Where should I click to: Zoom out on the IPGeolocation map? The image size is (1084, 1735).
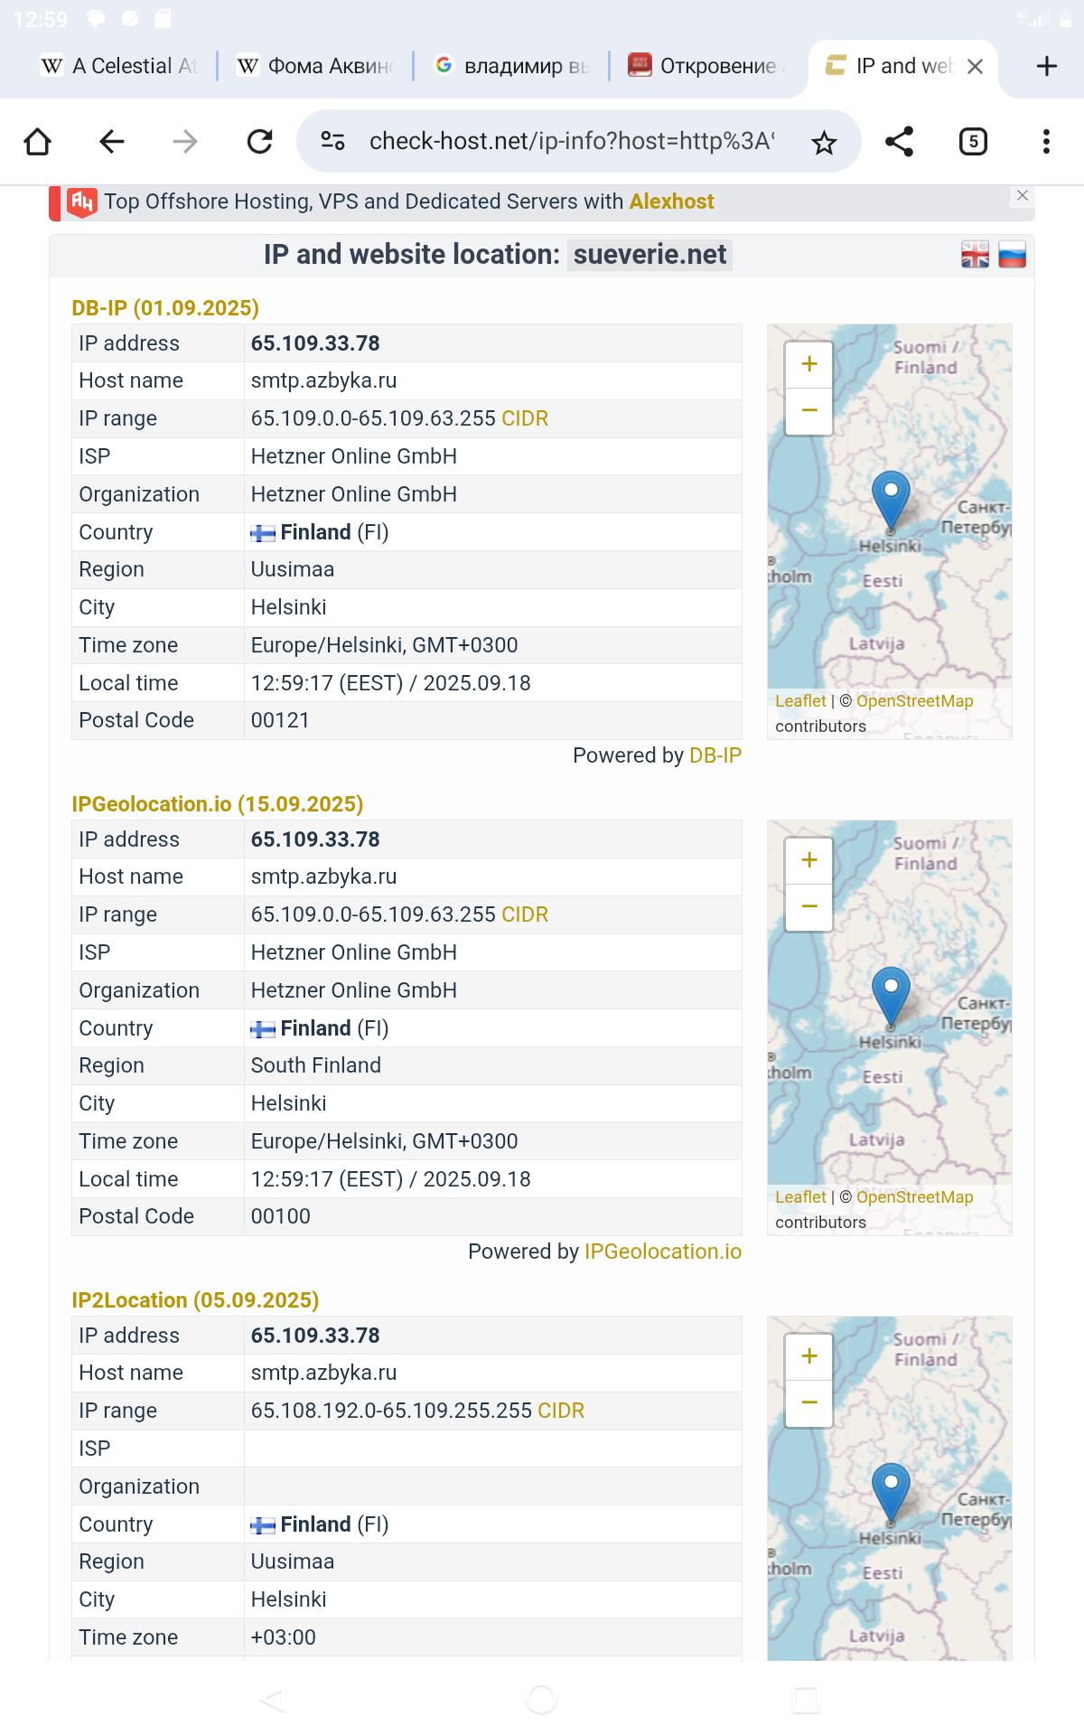(809, 907)
